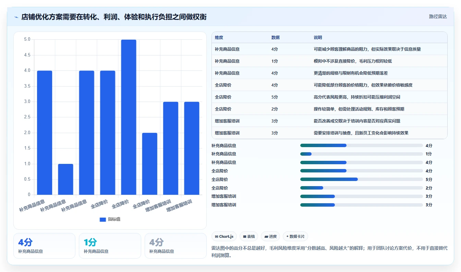This screenshot has width=461, height=272.
Task: Select the Chart.js chip
Action: [224, 236]
